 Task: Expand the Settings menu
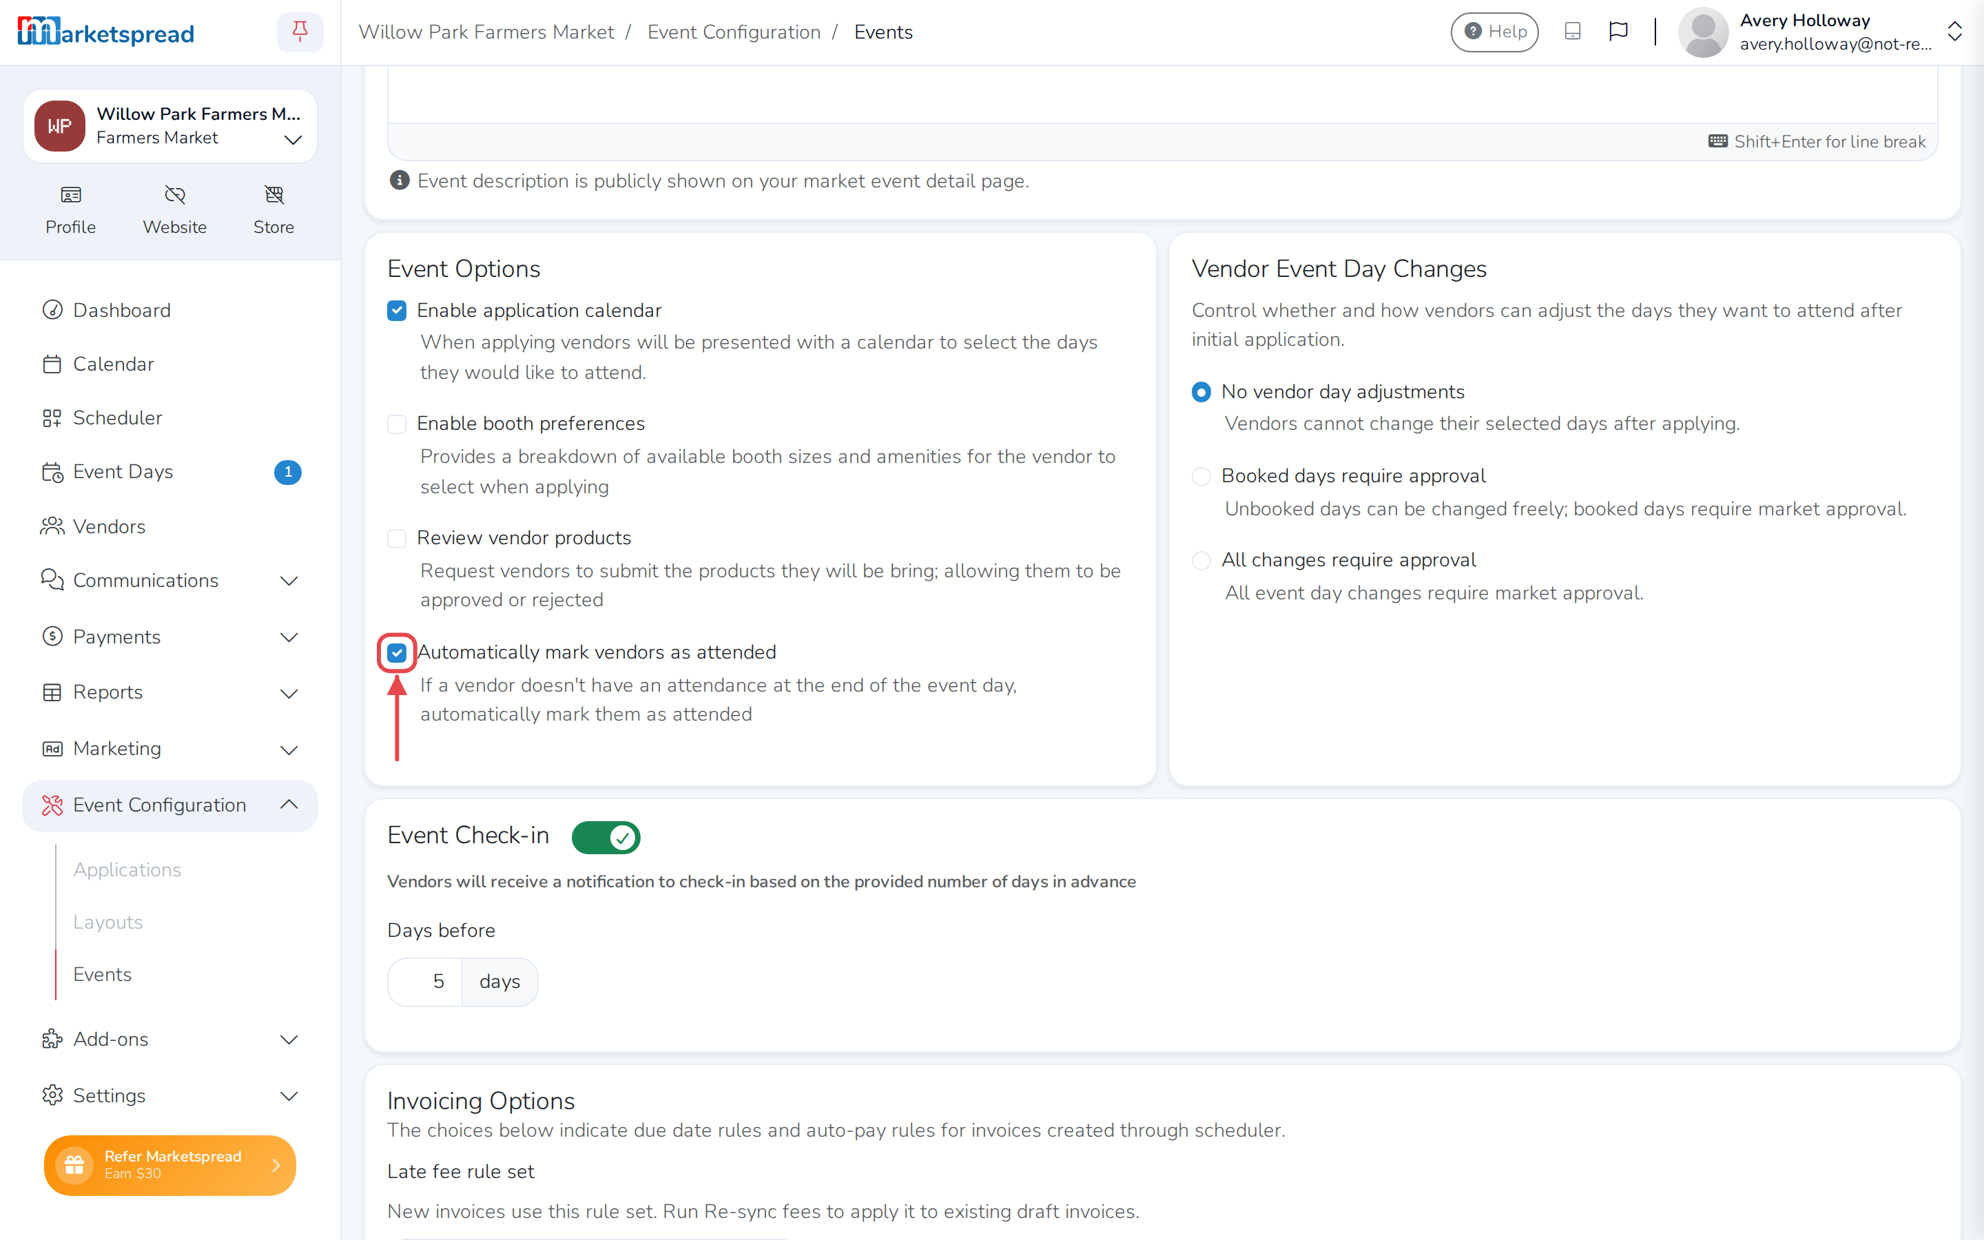169,1095
